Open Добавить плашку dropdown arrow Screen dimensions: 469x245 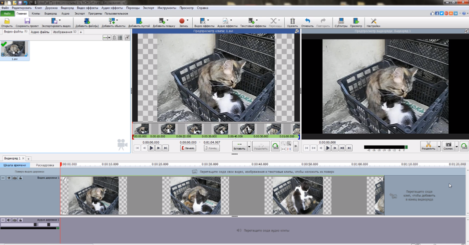pyautogui.click(x=167, y=20)
